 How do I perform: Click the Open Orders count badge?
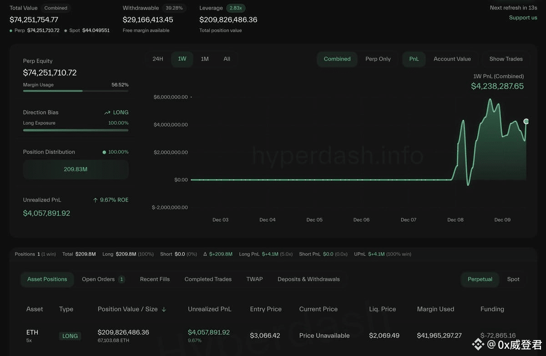121,279
